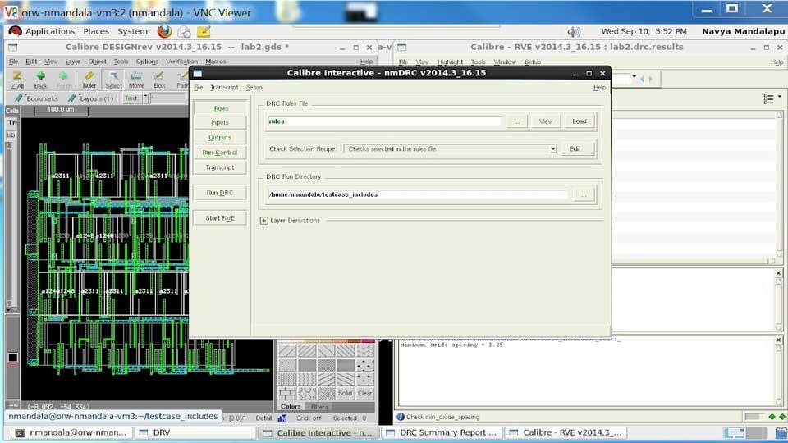The height and width of the screenshot is (443, 788).
Task: Click the Start RVE button
Action: [x=220, y=218]
